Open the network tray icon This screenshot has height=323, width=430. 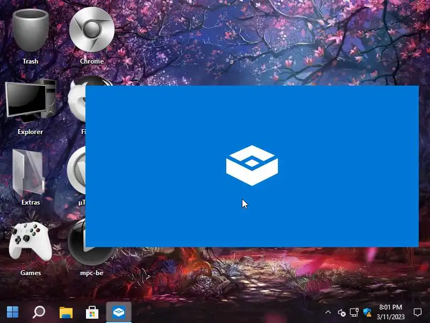[x=354, y=312]
